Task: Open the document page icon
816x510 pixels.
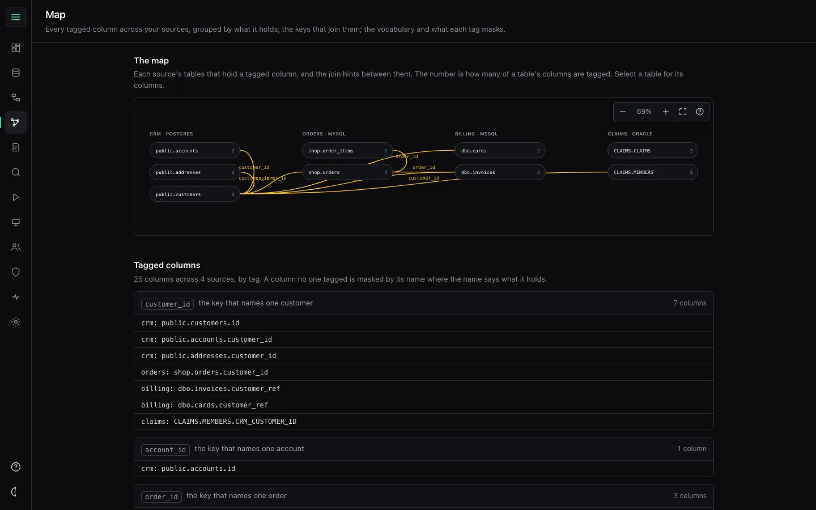Action: [x=16, y=147]
